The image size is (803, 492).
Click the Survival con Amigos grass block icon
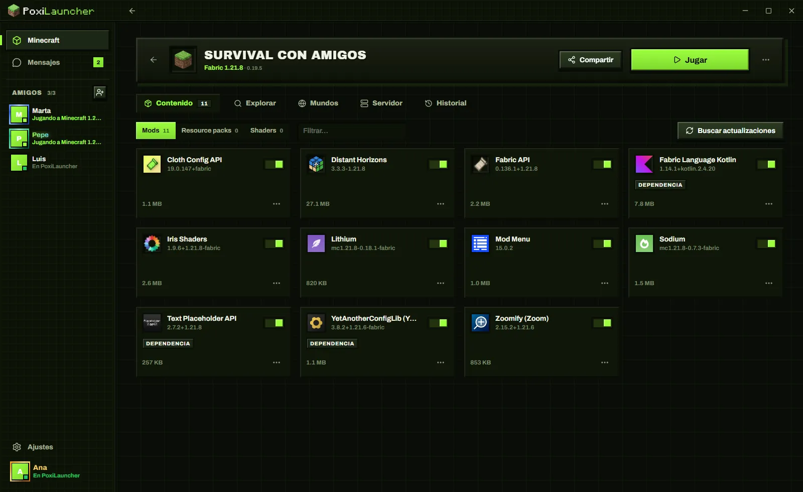coord(183,60)
